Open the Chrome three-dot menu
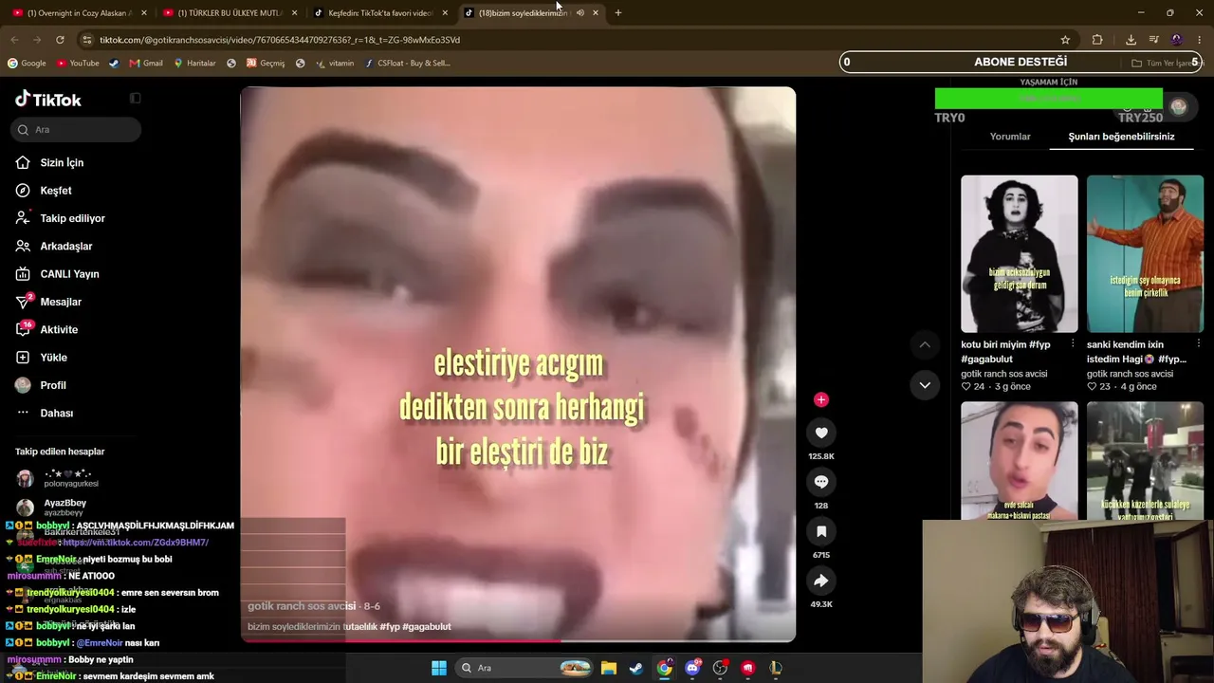This screenshot has width=1214, height=683. (x=1200, y=40)
